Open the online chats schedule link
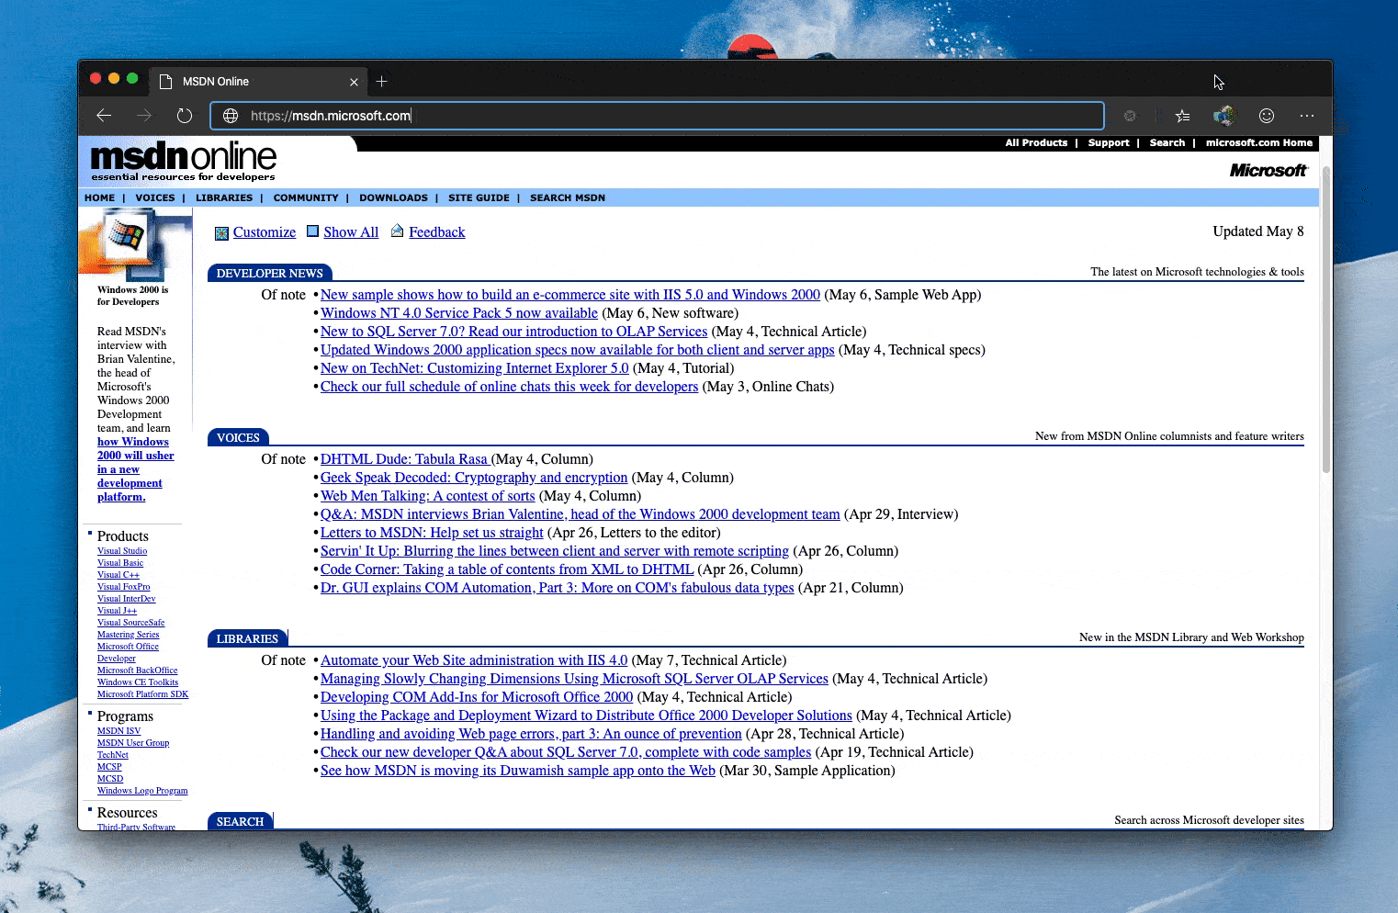Image resolution: width=1398 pixels, height=913 pixels. click(510, 387)
